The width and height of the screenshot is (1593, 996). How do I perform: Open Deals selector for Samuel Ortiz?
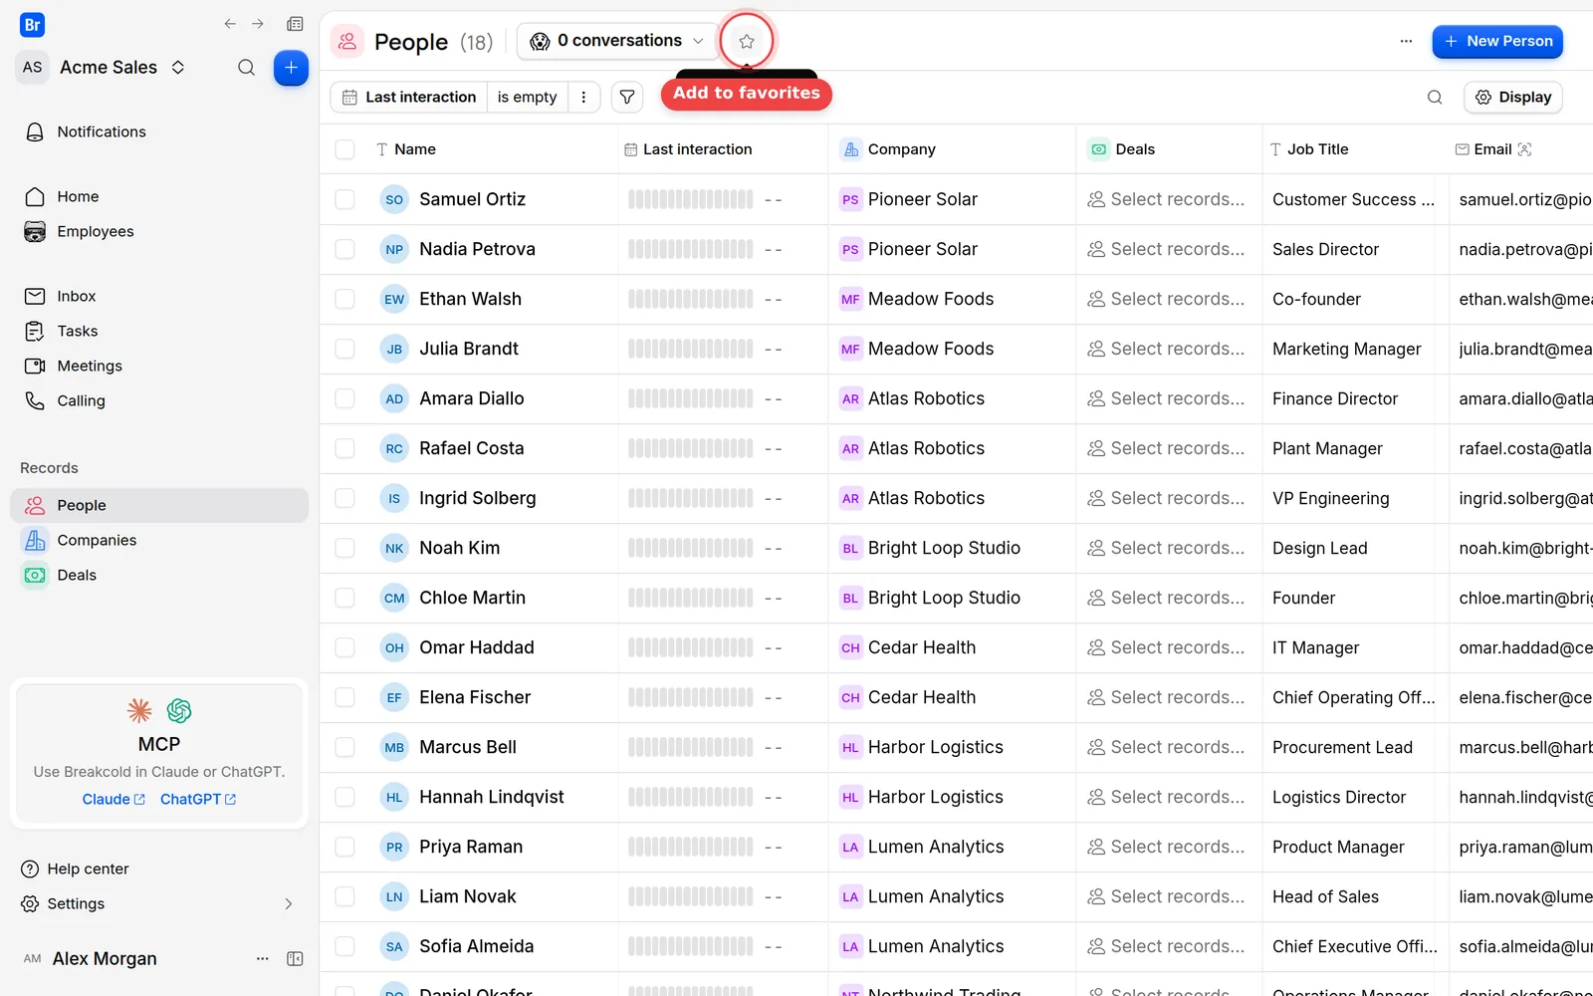pos(1167,199)
